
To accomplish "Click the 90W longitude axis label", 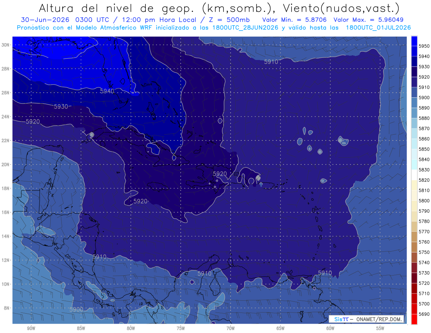I will tap(31, 328).
